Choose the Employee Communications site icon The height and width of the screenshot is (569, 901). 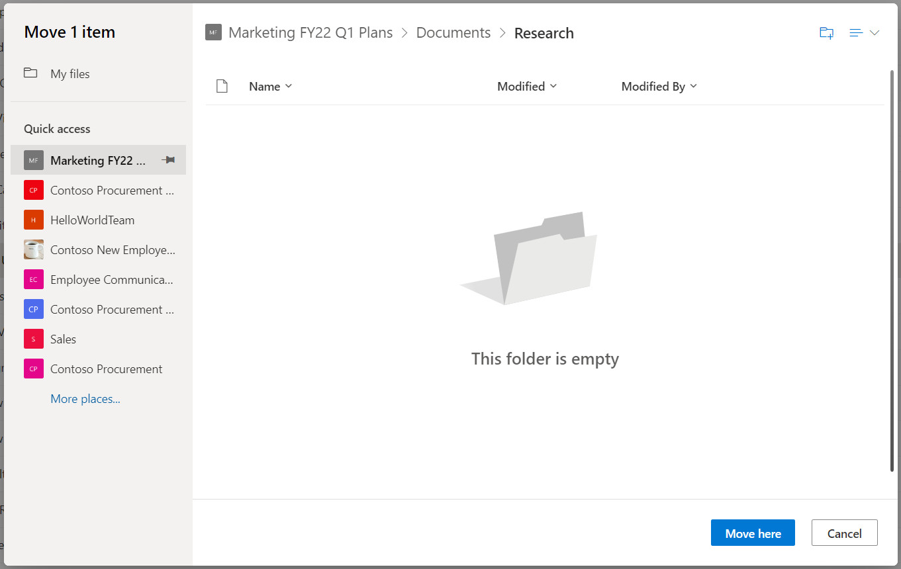click(x=34, y=280)
